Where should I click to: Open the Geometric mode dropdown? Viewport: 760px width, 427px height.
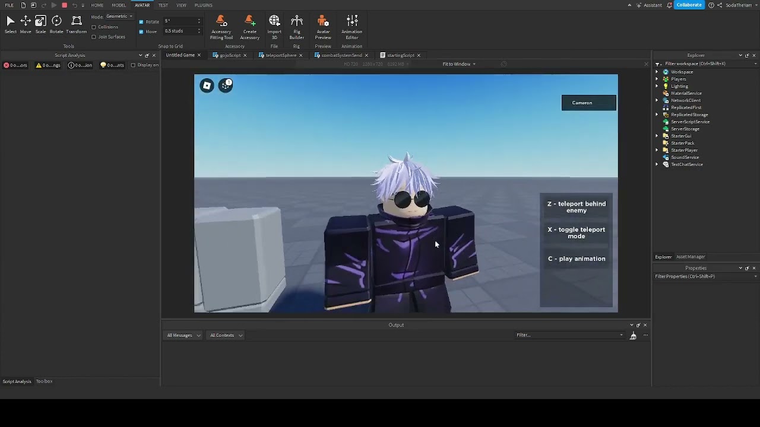(119, 17)
